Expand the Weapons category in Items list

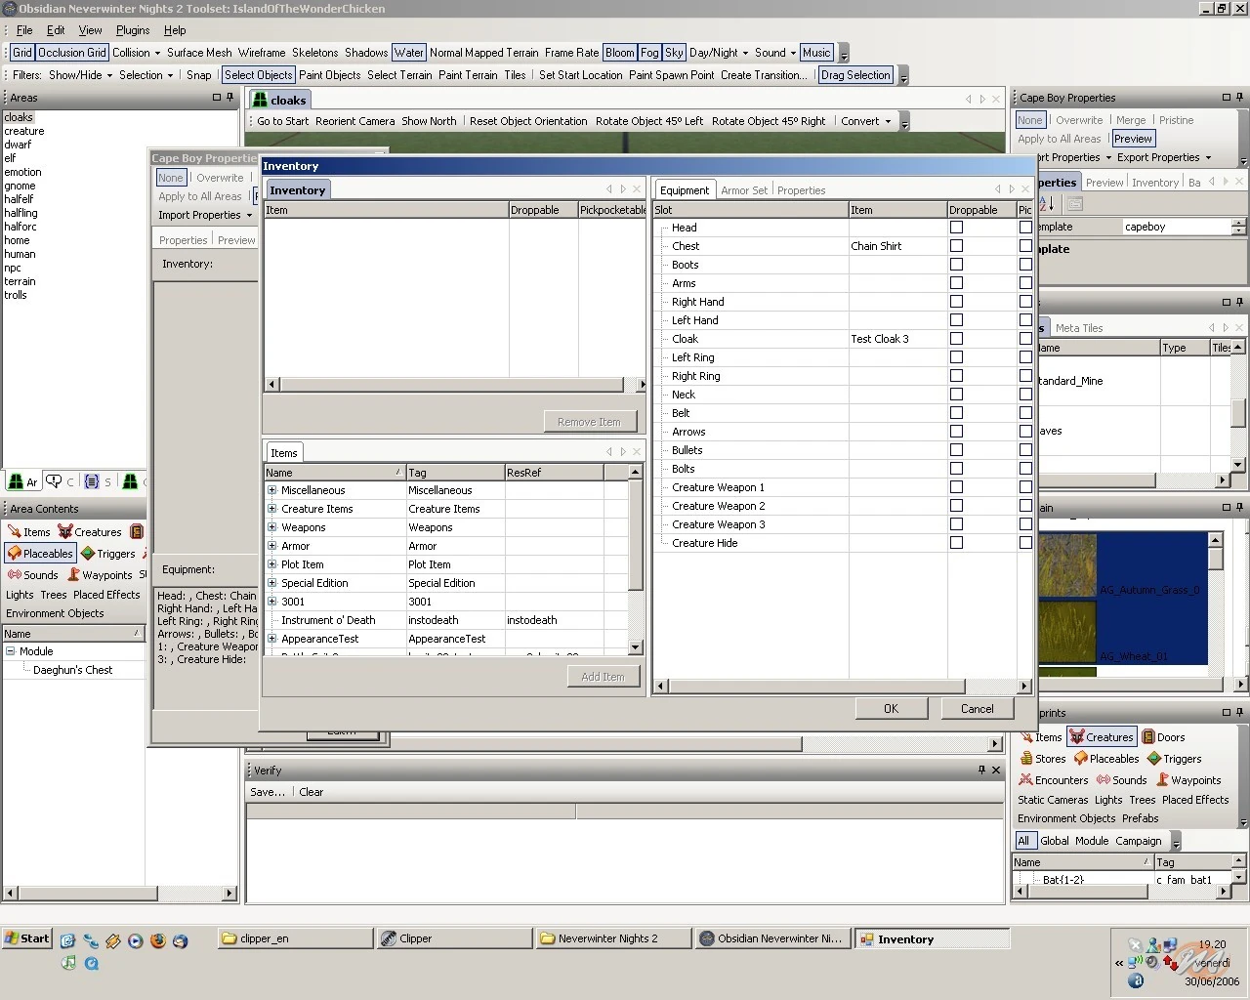(272, 527)
